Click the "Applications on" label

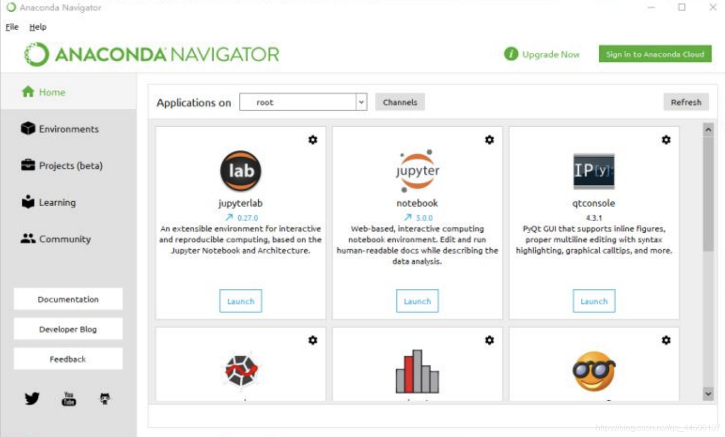194,103
